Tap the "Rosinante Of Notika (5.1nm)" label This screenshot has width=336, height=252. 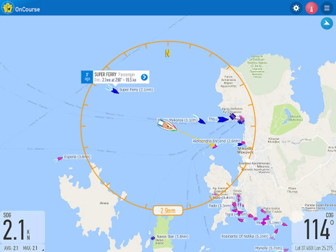245,236
